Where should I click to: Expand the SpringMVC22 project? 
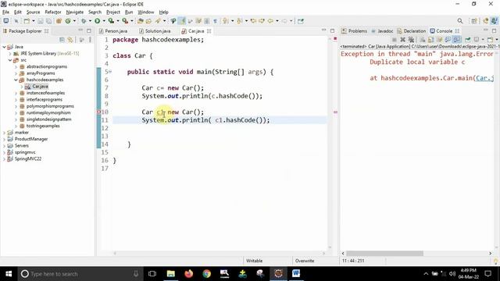[5, 158]
